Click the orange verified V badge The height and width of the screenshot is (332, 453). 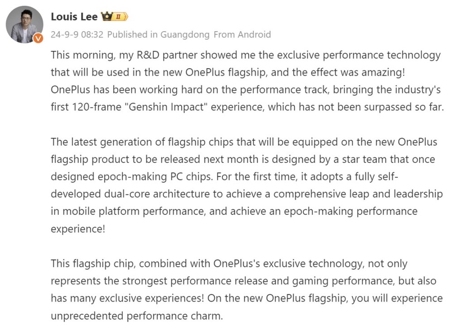(39, 38)
